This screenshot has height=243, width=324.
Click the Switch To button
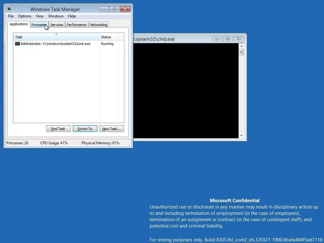(85, 128)
